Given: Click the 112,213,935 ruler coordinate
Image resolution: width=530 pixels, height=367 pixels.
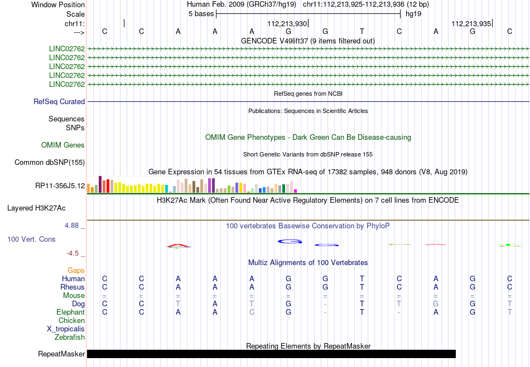Looking at the screenshot, I should [x=471, y=23].
